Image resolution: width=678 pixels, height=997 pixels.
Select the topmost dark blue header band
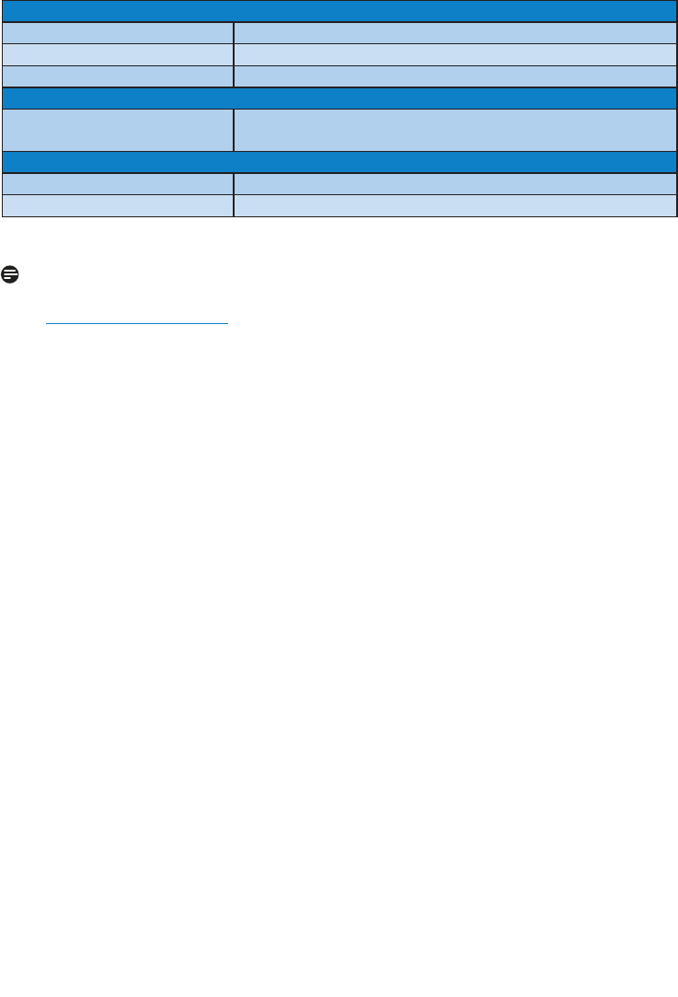coord(339,11)
